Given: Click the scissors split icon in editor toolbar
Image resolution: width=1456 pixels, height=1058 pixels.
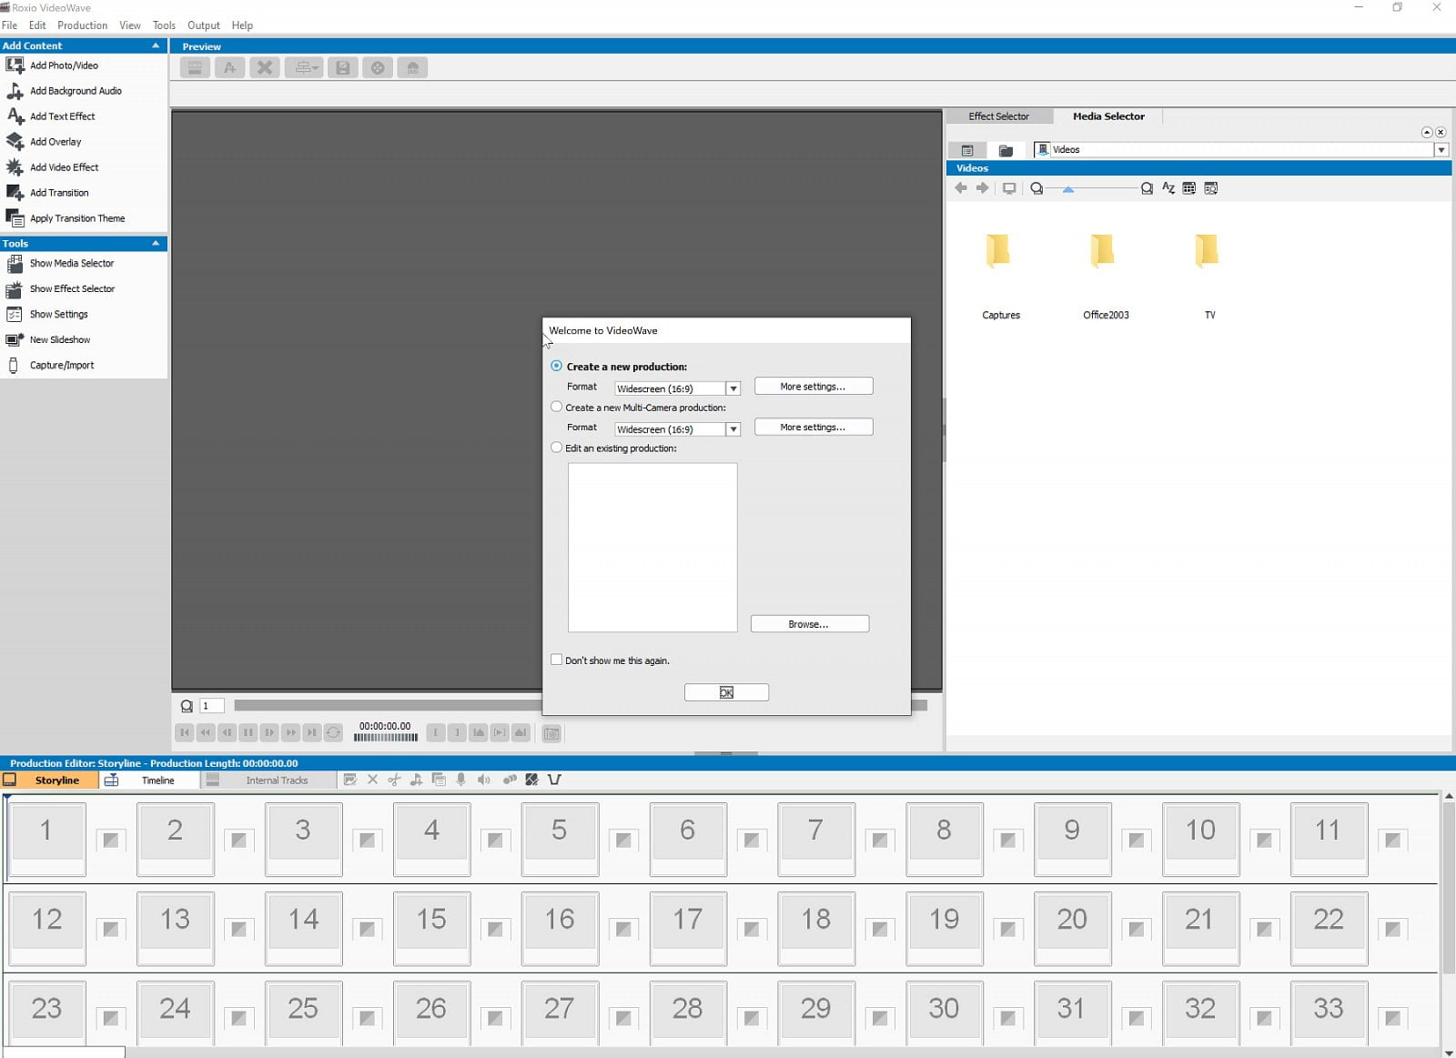Looking at the screenshot, I should tap(394, 780).
